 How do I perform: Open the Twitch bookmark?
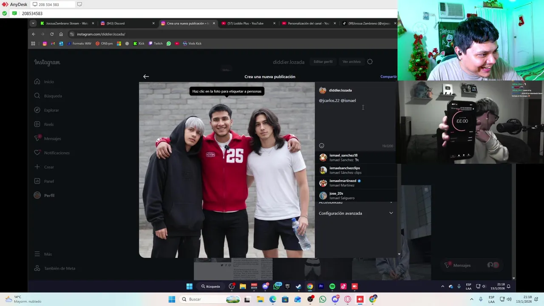tap(156, 43)
